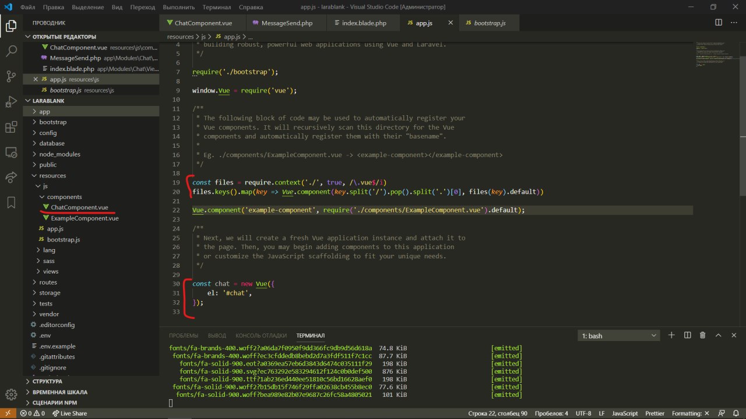
Task: Collapse the ОТКРЫТЫЕ РЕДАКТОРЫ section
Action: [91, 37]
